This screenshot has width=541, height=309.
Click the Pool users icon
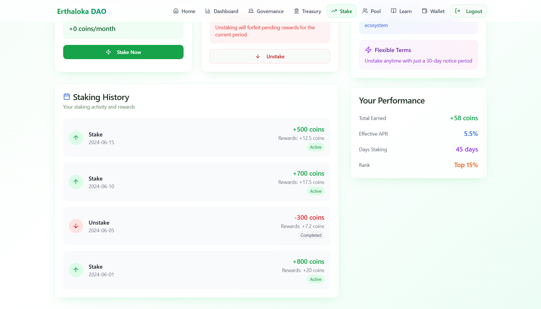tap(365, 11)
